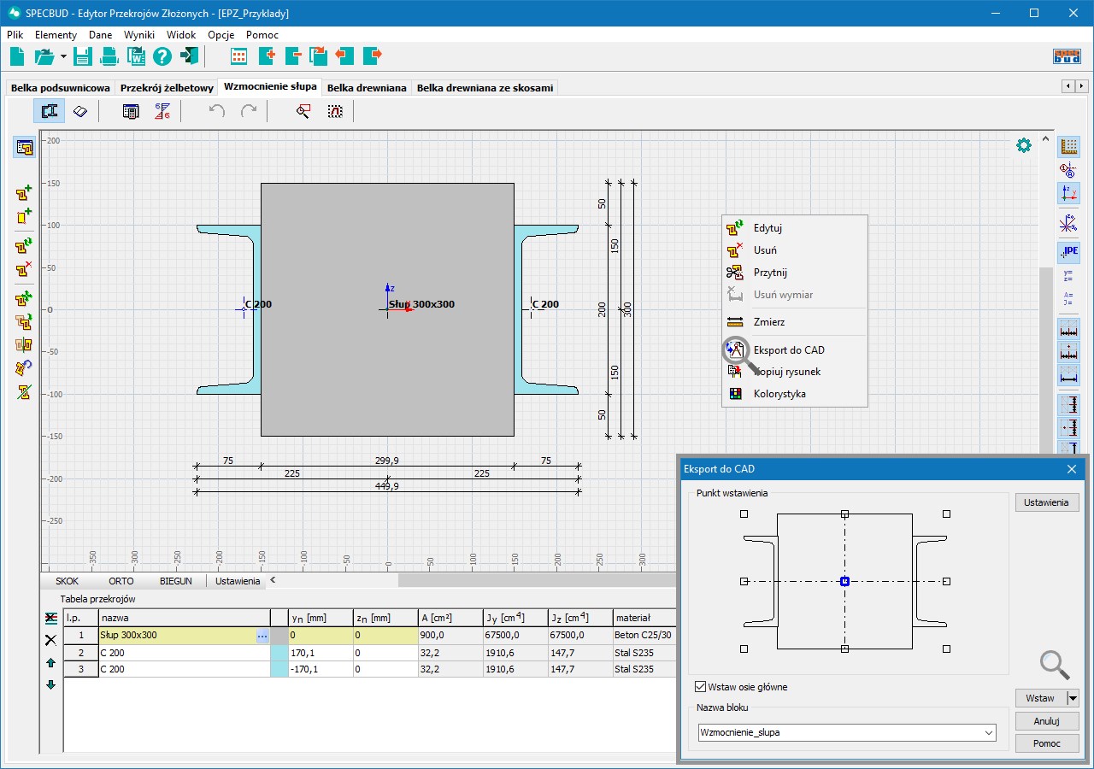
Task: Click the Print icon in toolbar
Action: [x=109, y=56]
